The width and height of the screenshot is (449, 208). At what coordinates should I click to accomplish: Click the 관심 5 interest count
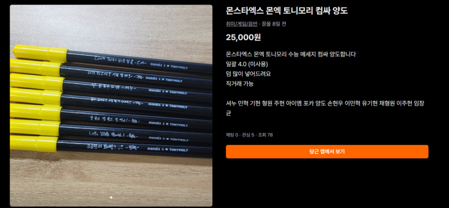tap(248, 135)
